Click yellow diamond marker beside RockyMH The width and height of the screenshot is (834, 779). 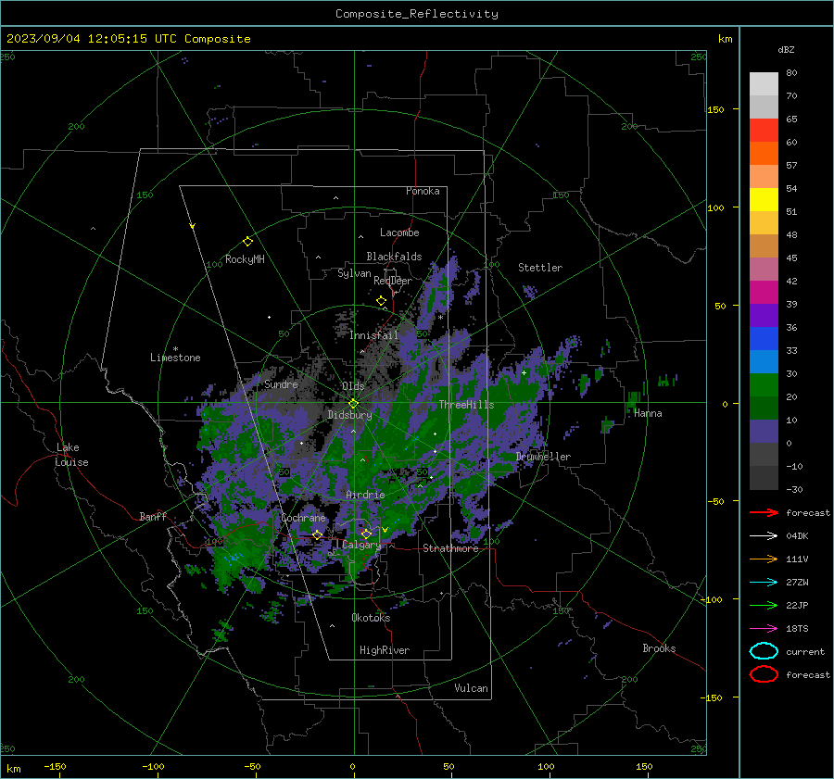click(247, 242)
